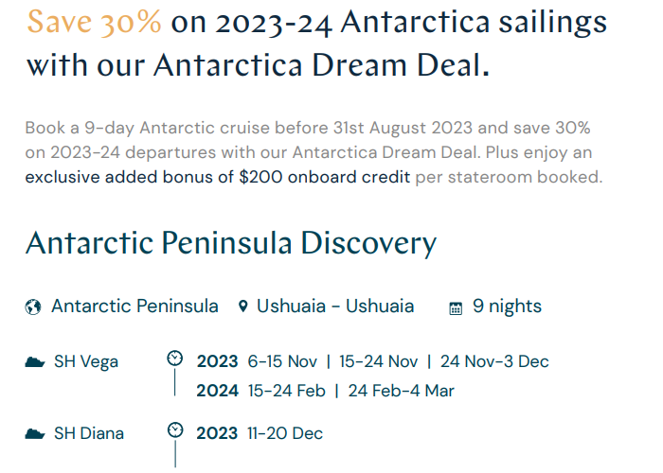
Task: Click the $200 onboard credit bold text
Action: click(324, 177)
